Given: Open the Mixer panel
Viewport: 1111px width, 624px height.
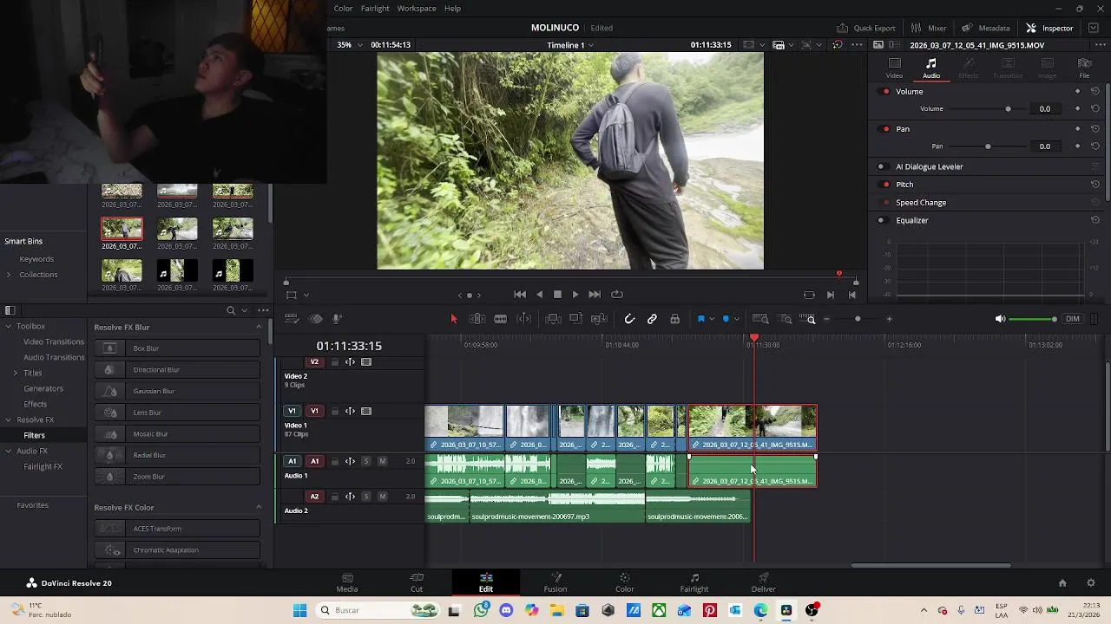Looking at the screenshot, I should [x=929, y=28].
